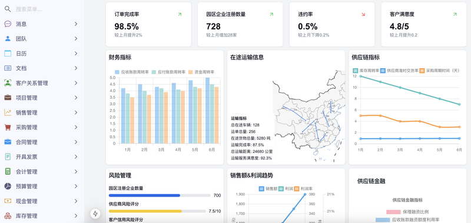Click the 总运输距离: 24680 公里 text
Viewport: 471px width, 223px height.
point(252,151)
